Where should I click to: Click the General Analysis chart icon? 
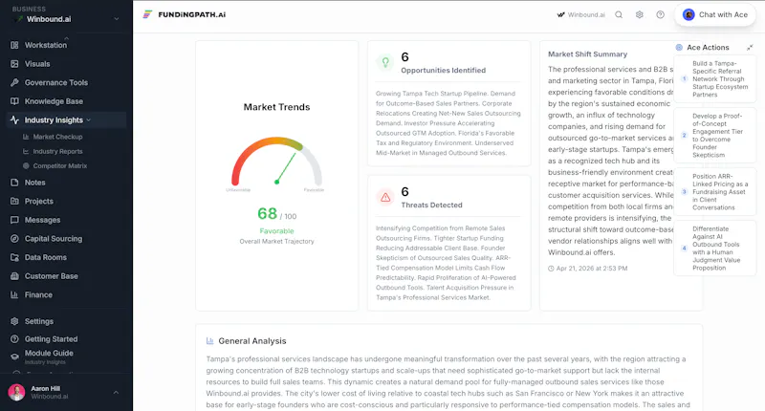[x=209, y=341]
